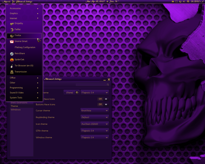Image resolution: width=205 pixels, height=164 pixels.
Task: Open Sound & Video submenu
Action: [24, 93]
